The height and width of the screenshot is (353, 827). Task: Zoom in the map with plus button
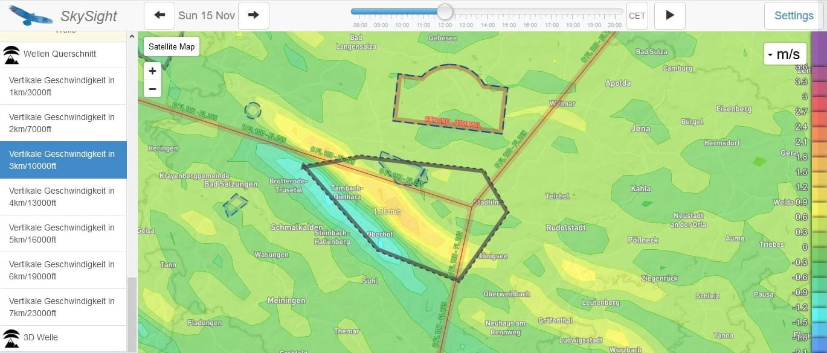point(152,71)
